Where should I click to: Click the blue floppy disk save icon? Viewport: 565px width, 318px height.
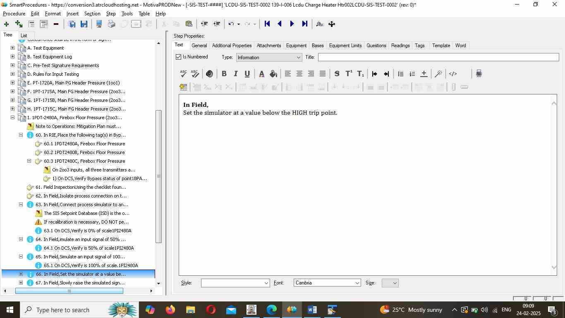coord(84,24)
